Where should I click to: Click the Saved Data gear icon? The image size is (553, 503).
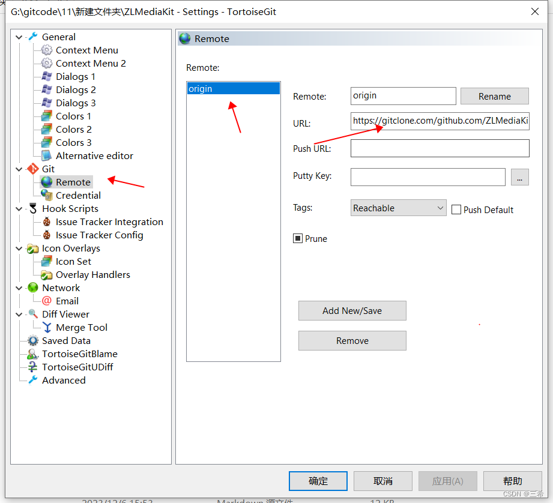[33, 340]
